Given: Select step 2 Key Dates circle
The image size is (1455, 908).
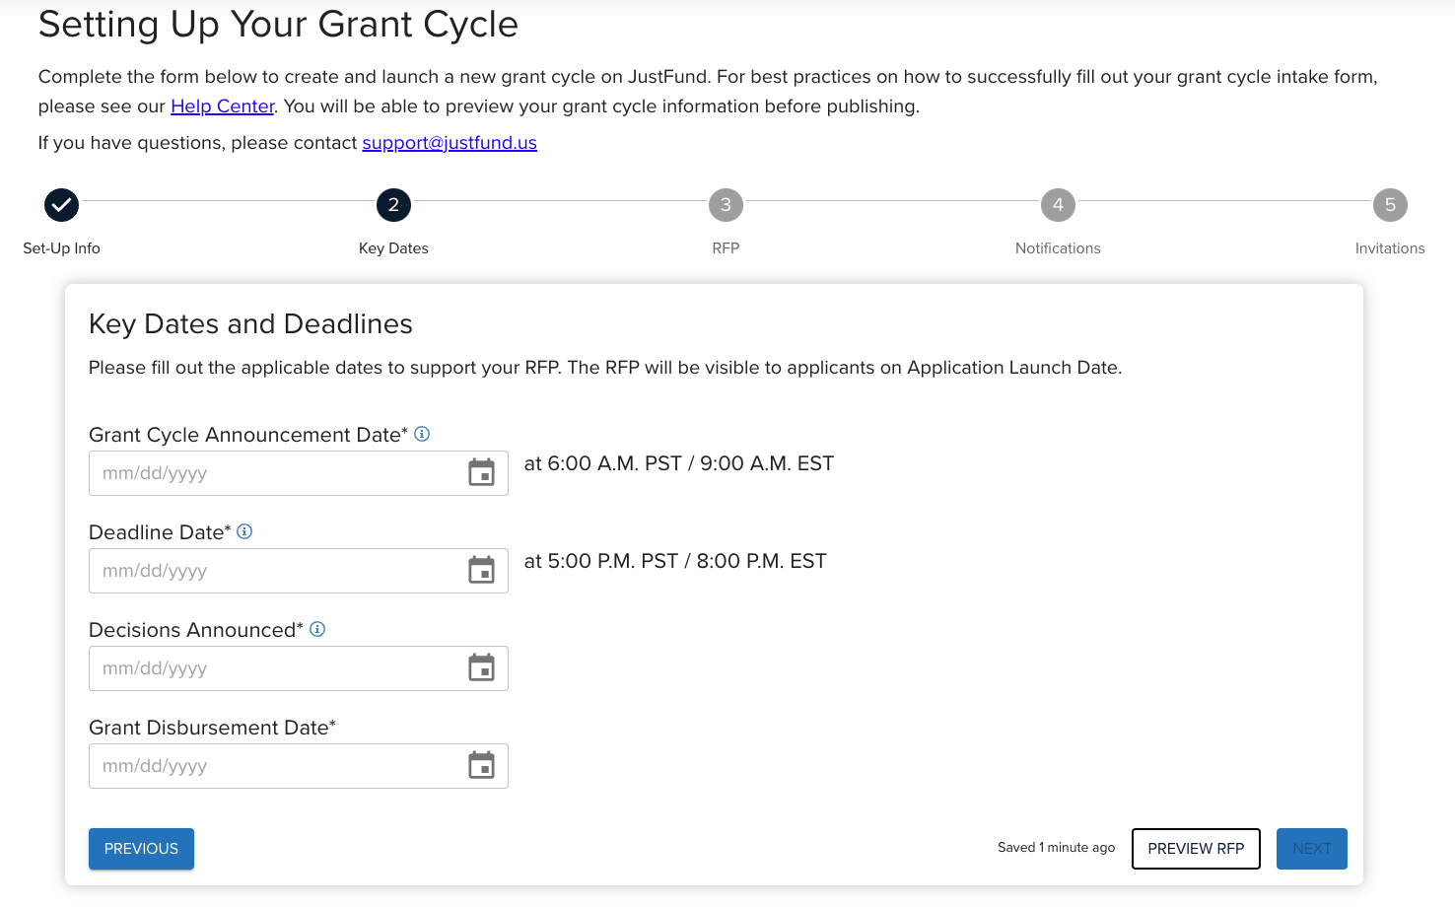Looking at the screenshot, I should 393,205.
